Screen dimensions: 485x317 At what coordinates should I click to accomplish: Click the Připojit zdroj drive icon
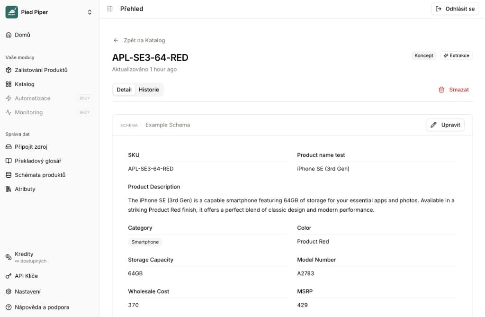coord(9,147)
